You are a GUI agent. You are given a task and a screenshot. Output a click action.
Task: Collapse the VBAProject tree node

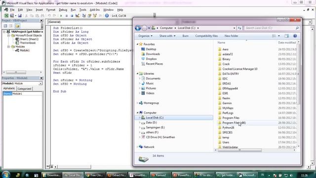(4, 32)
